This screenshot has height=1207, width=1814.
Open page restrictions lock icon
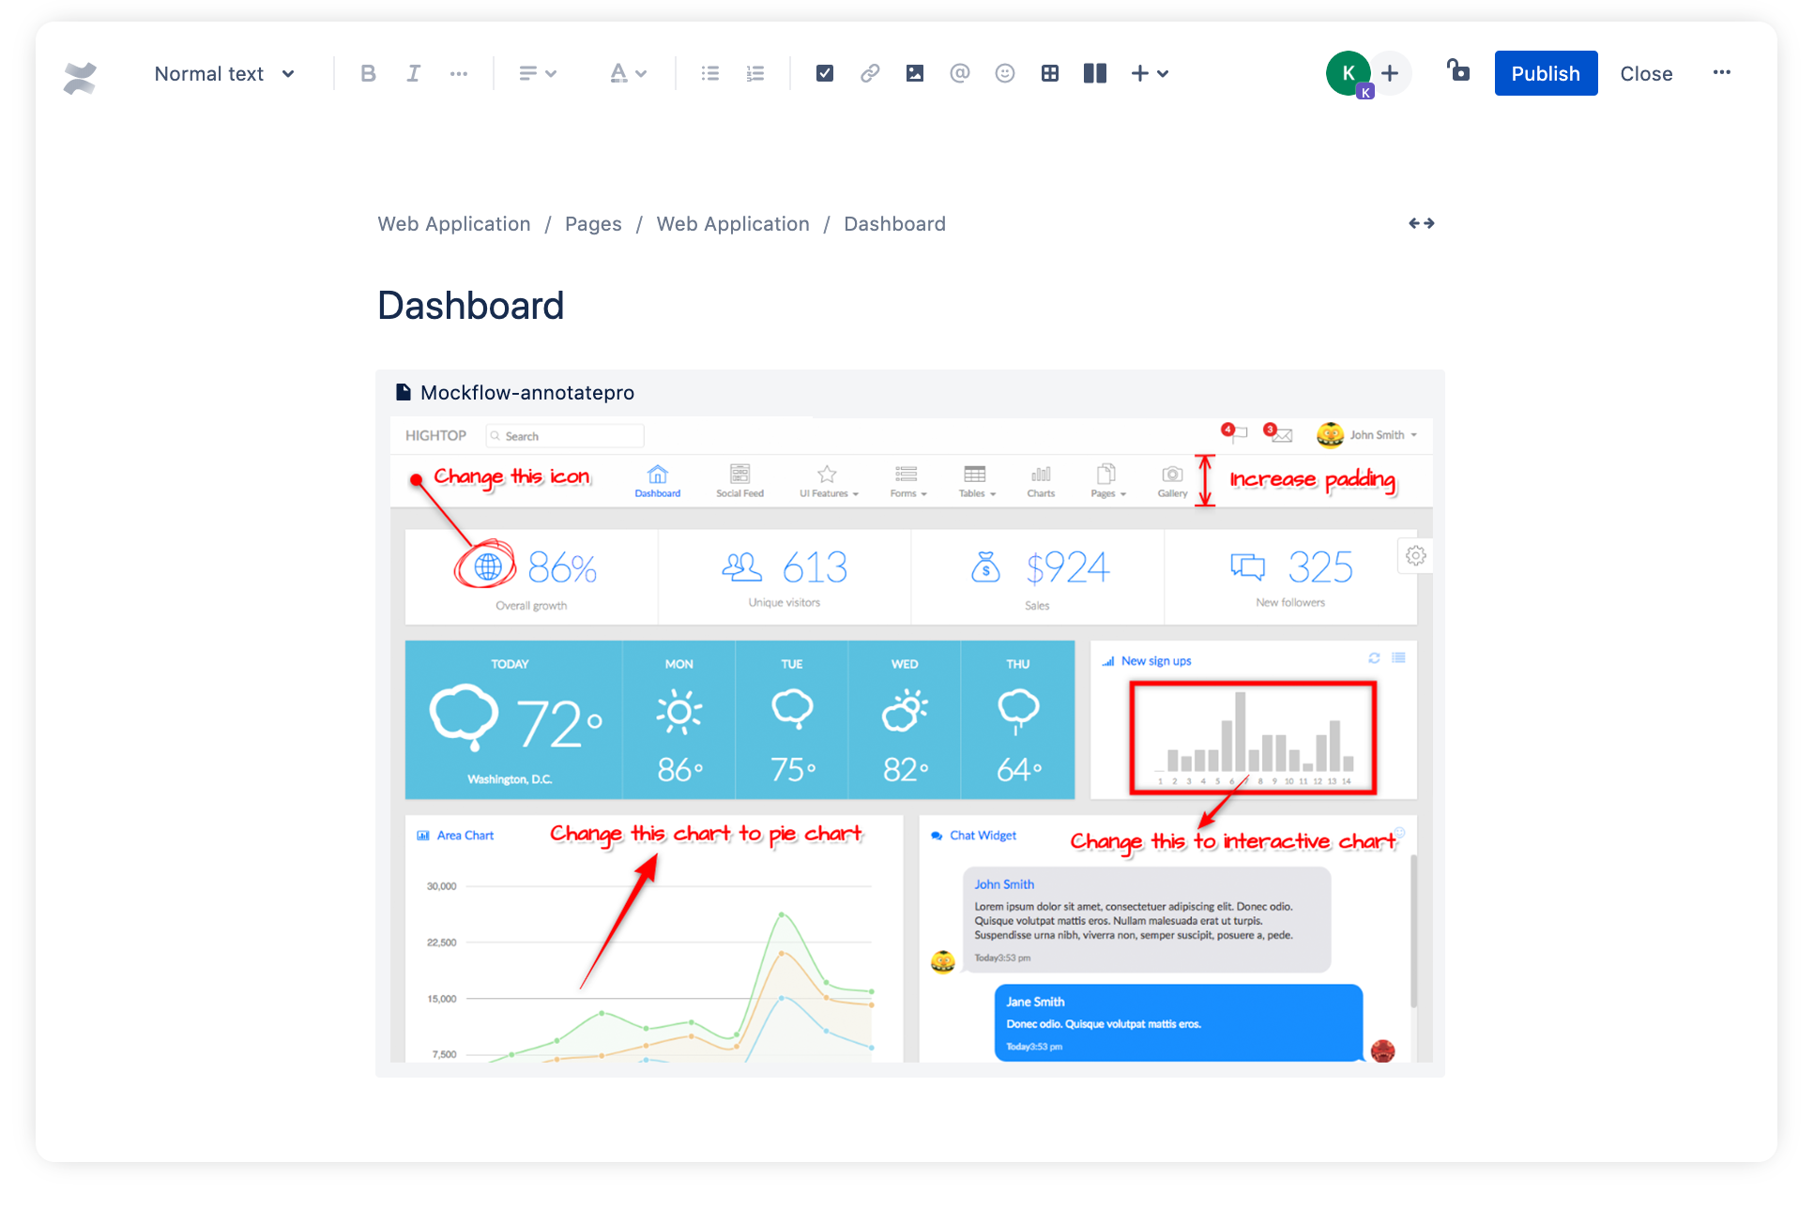pyautogui.click(x=1458, y=70)
